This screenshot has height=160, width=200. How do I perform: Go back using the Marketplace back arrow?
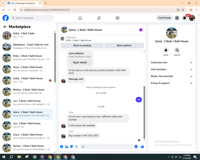(x=5, y=27)
